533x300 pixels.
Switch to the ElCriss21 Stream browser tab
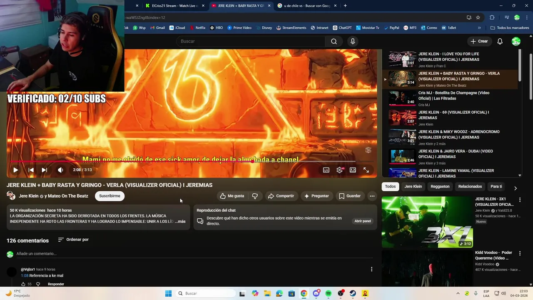coord(175,6)
